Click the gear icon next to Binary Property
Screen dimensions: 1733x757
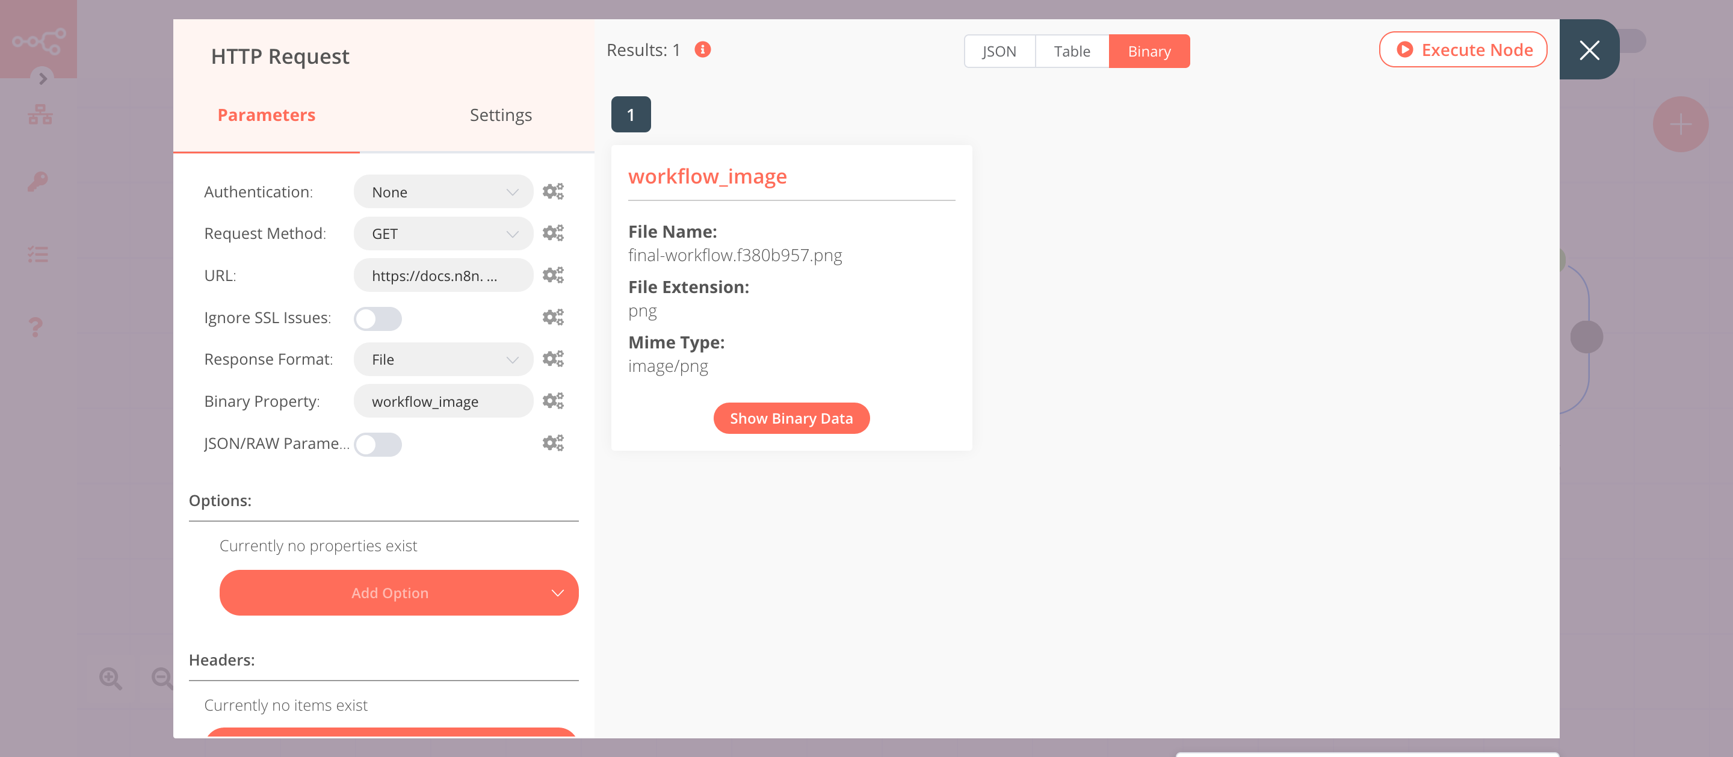553,400
